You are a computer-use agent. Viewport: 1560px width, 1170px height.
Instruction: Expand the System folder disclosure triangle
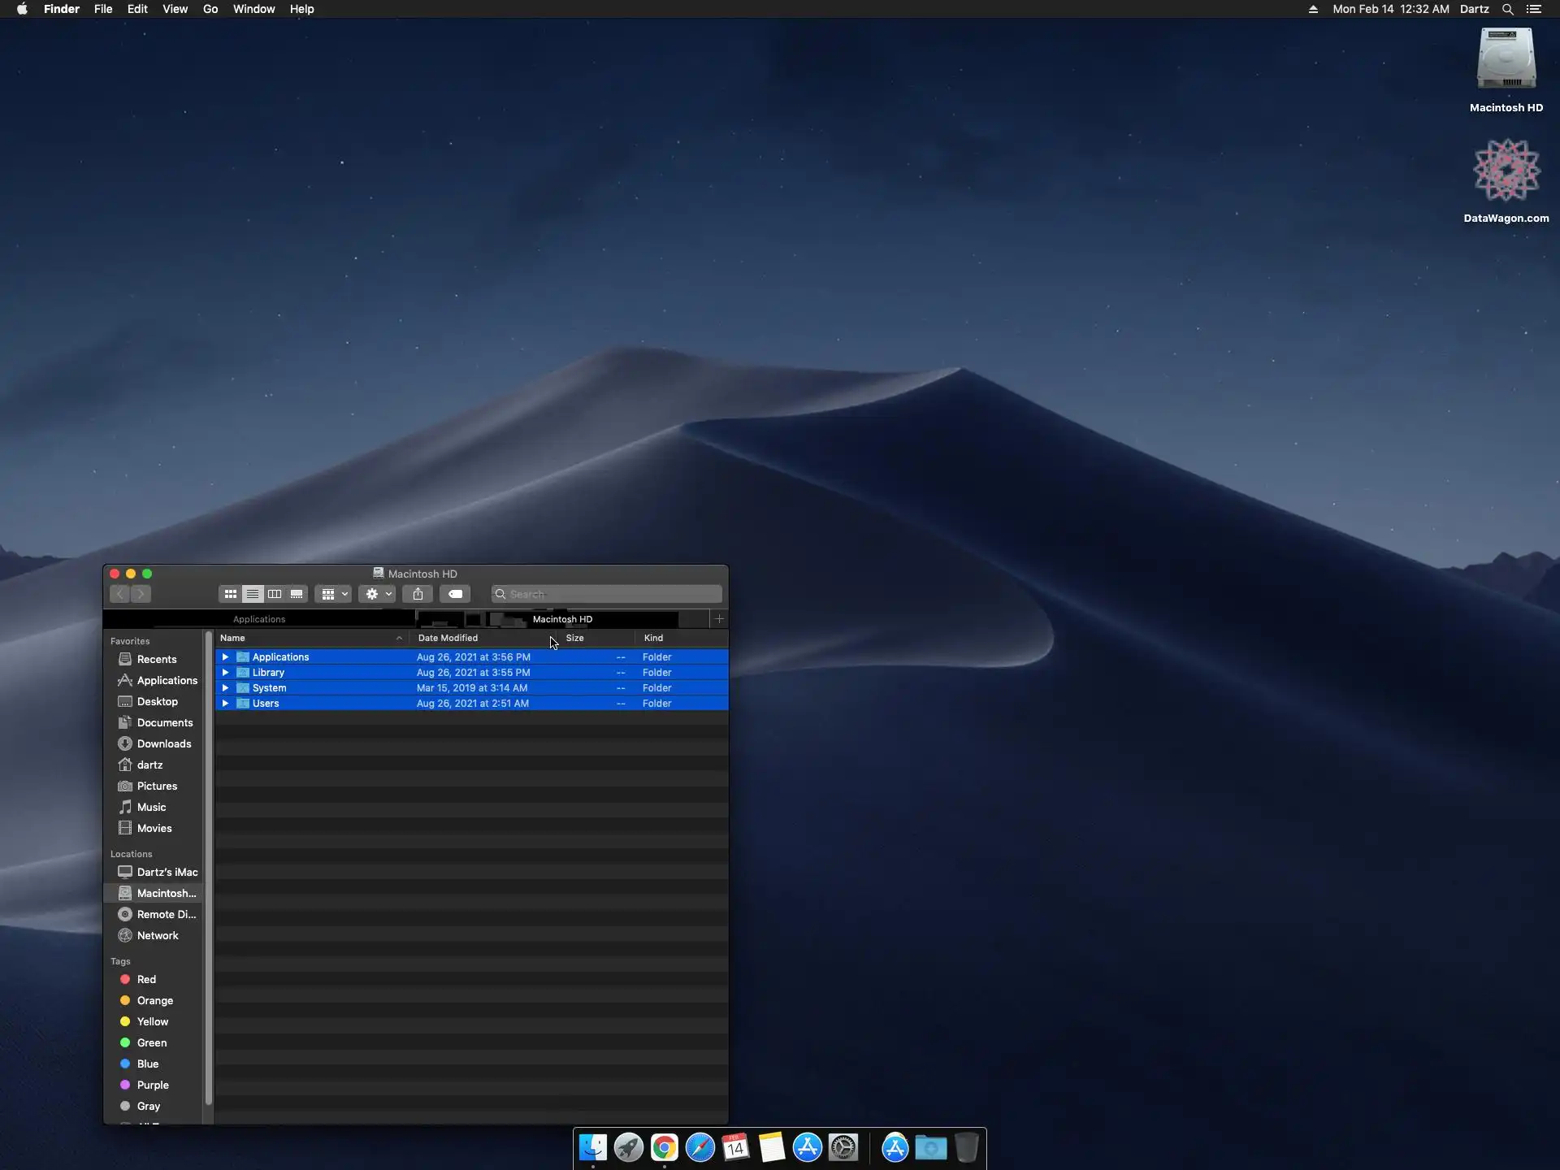pyautogui.click(x=225, y=688)
